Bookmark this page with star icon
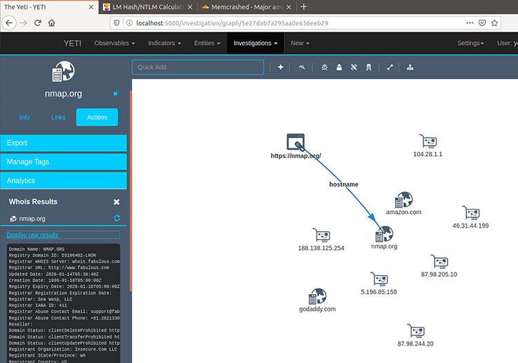Viewport: 518px width, 363px height. click(x=495, y=23)
